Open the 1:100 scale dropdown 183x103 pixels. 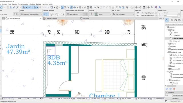click(x=56, y=99)
